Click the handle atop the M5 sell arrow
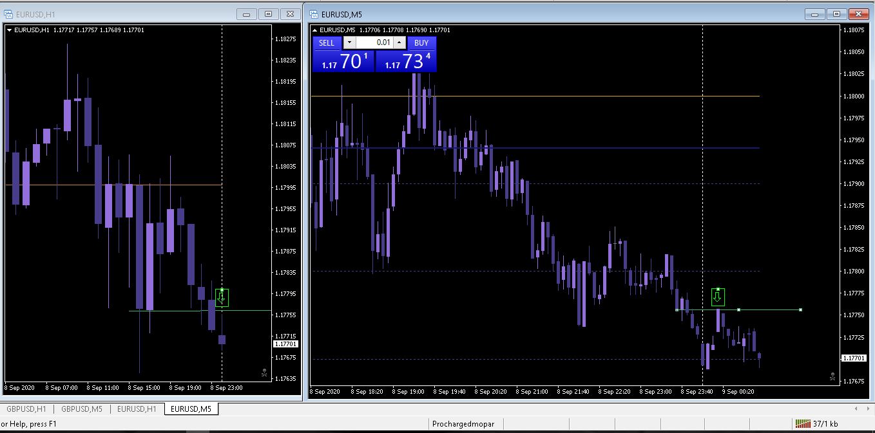The width and height of the screenshot is (875, 433). [718, 289]
